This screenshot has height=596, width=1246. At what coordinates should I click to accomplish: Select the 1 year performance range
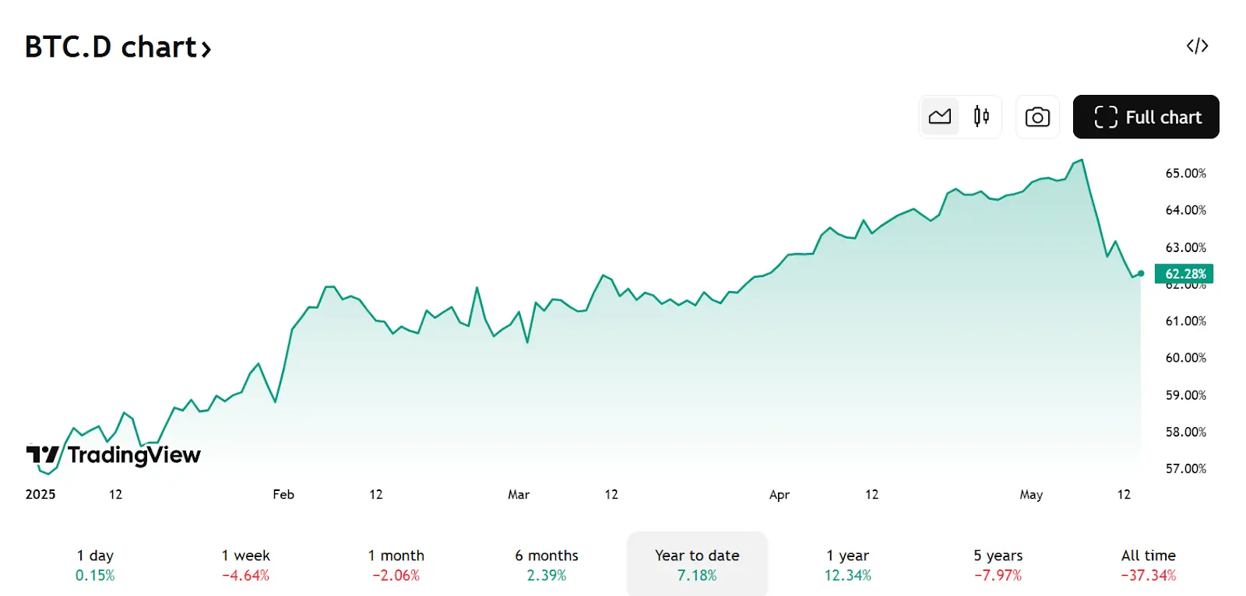click(846, 563)
